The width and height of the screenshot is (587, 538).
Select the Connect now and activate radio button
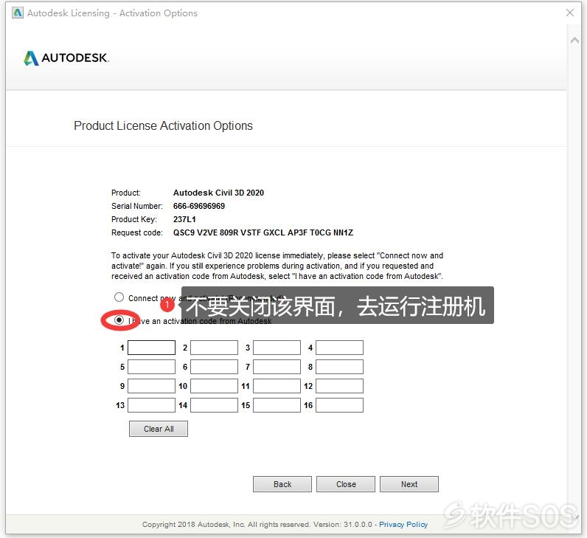(119, 297)
